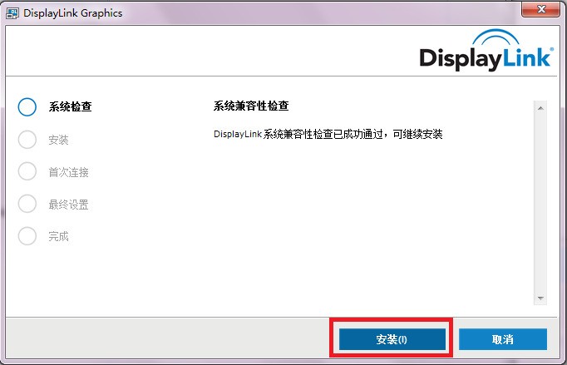Click the DisplayLink Graphics window title text
The width and height of the screenshot is (567, 365).
pyautogui.click(x=72, y=13)
